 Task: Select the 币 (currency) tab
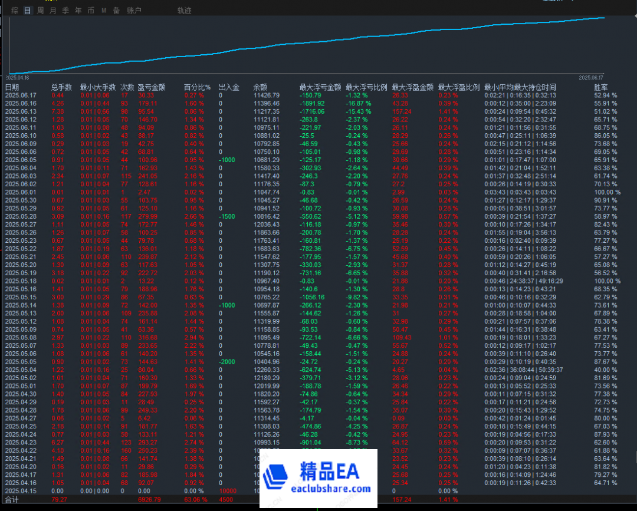[91, 11]
